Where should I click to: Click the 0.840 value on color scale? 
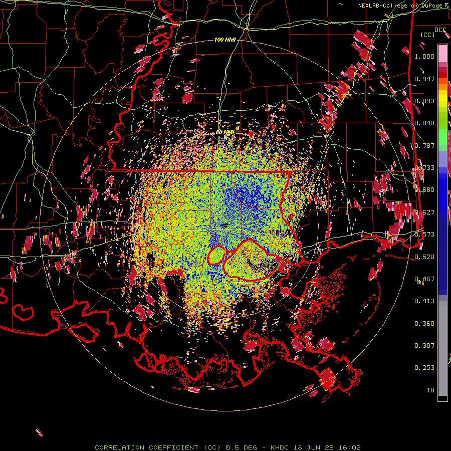click(424, 123)
